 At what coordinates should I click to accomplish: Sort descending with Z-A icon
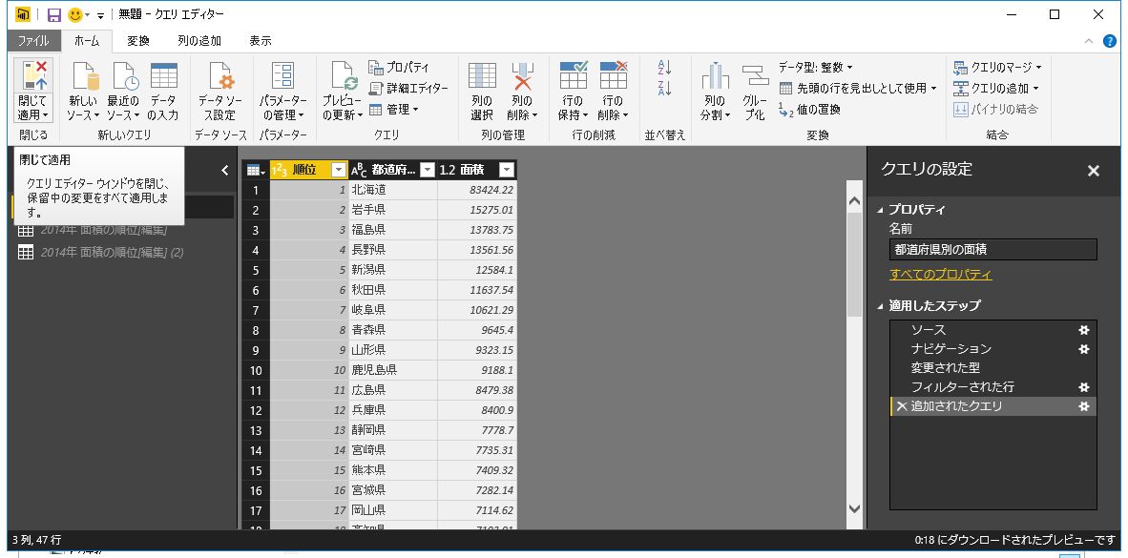[x=665, y=89]
